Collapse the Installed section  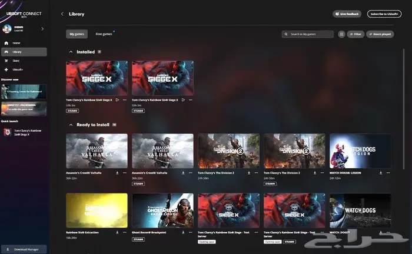point(71,52)
